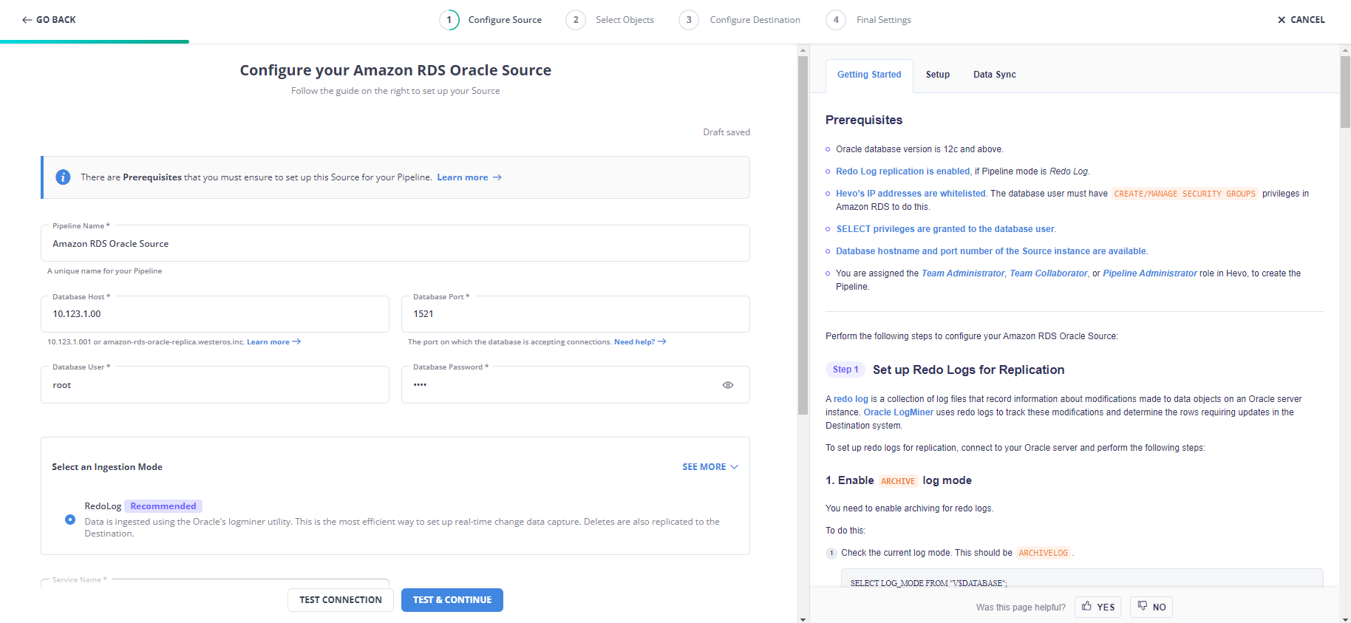Click the Was this page helpful? text
Screen dimensions: 1351x623
[1021, 607]
